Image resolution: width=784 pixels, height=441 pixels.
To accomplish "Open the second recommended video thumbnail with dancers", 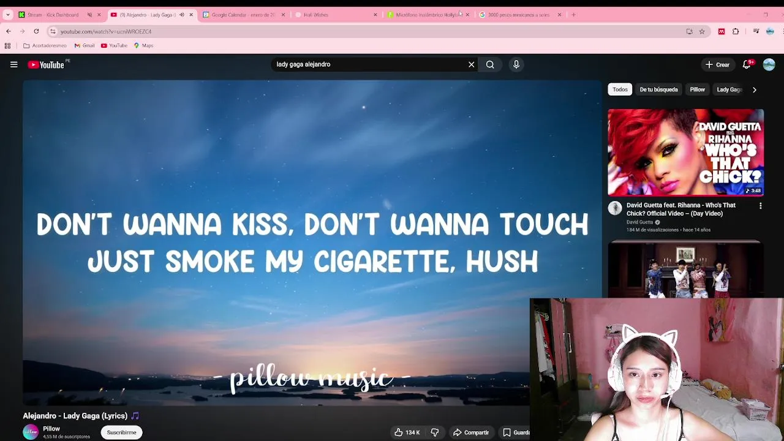I will [x=686, y=269].
